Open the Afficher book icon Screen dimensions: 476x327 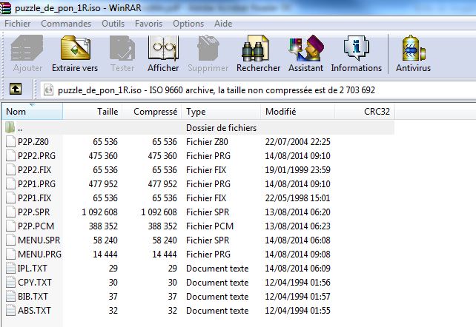[x=163, y=48]
